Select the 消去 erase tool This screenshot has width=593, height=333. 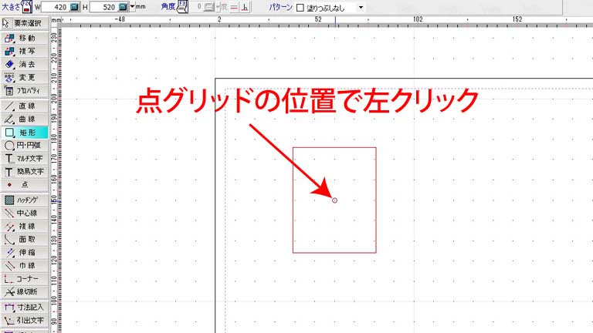25,65
